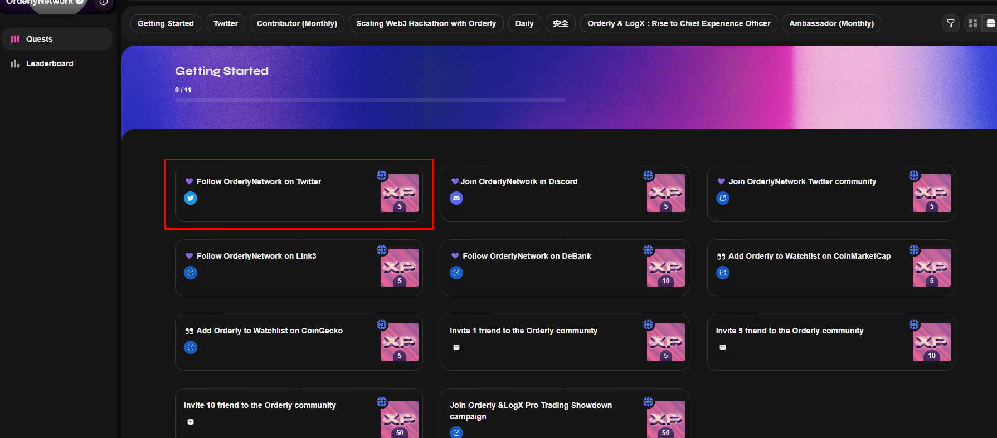Click XP 5 badge on Follow OrderlyNetwork on Twitter
This screenshot has width=997, height=438.
point(400,193)
